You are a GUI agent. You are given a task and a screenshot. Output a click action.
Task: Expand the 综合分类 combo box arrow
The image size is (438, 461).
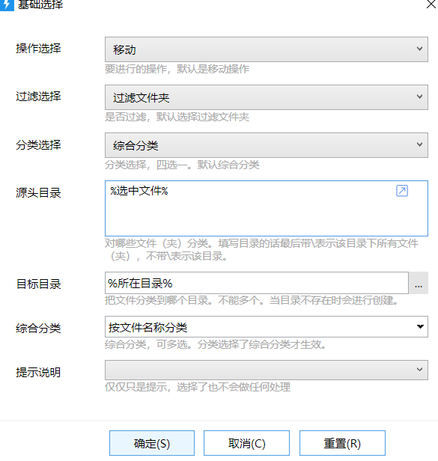click(x=420, y=326)
